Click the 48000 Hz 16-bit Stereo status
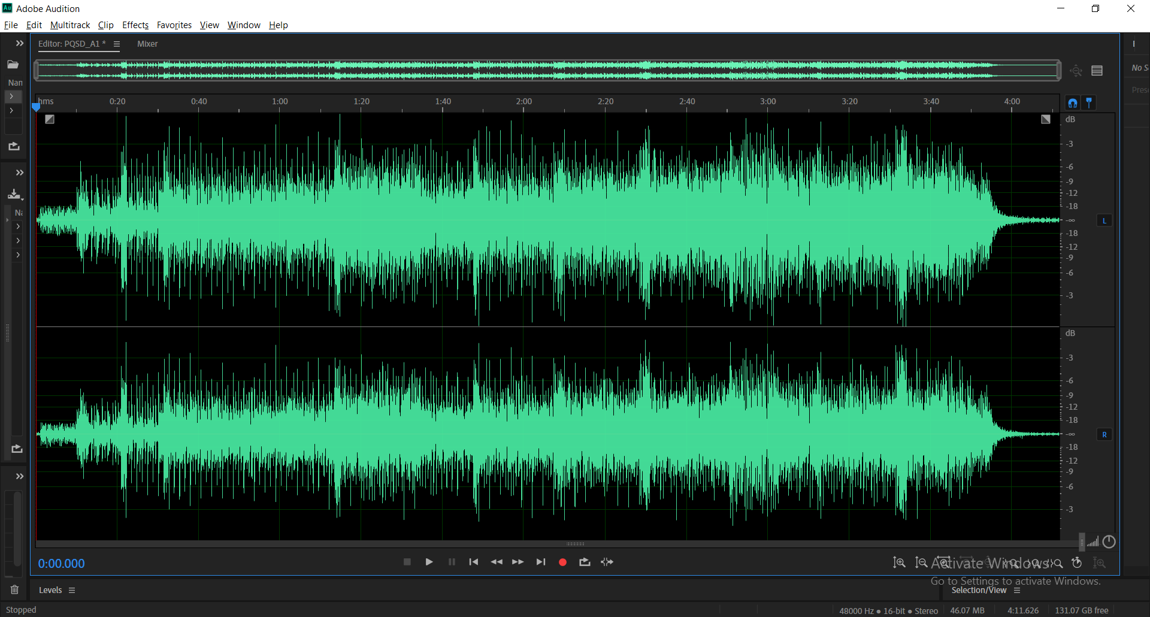1150x617 pixels. click(x=889, y=610)
